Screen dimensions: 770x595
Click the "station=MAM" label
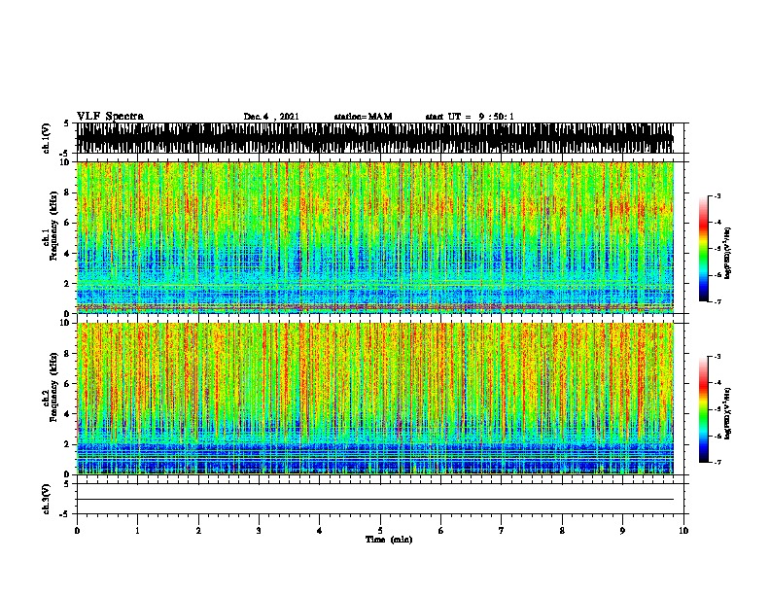tap(363, 117)
